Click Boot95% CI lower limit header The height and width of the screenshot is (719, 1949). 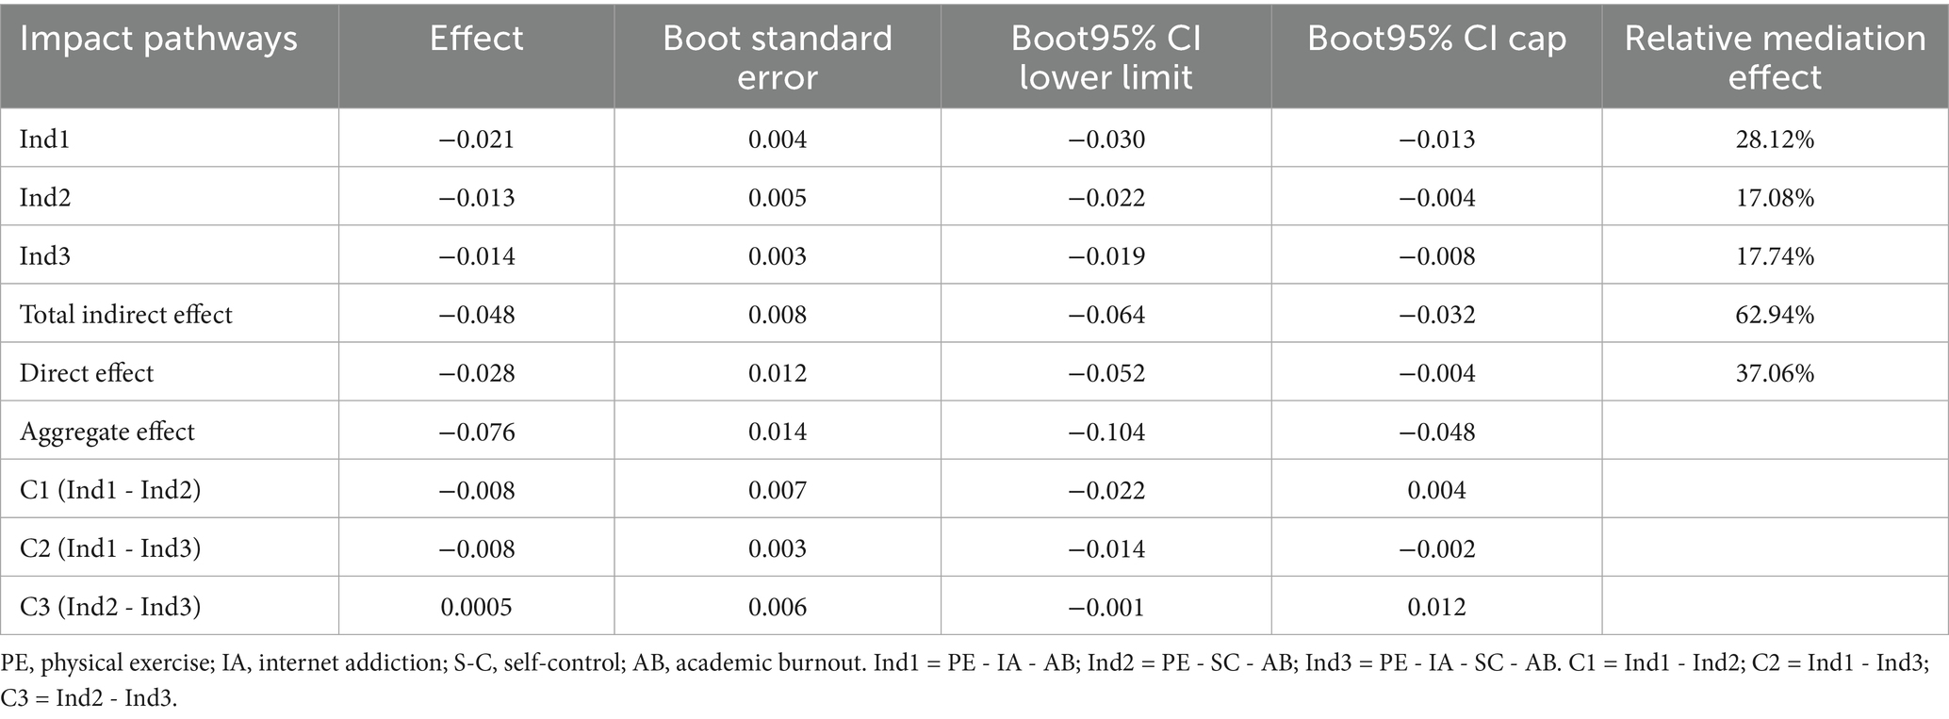click(x=1106, y=57)
